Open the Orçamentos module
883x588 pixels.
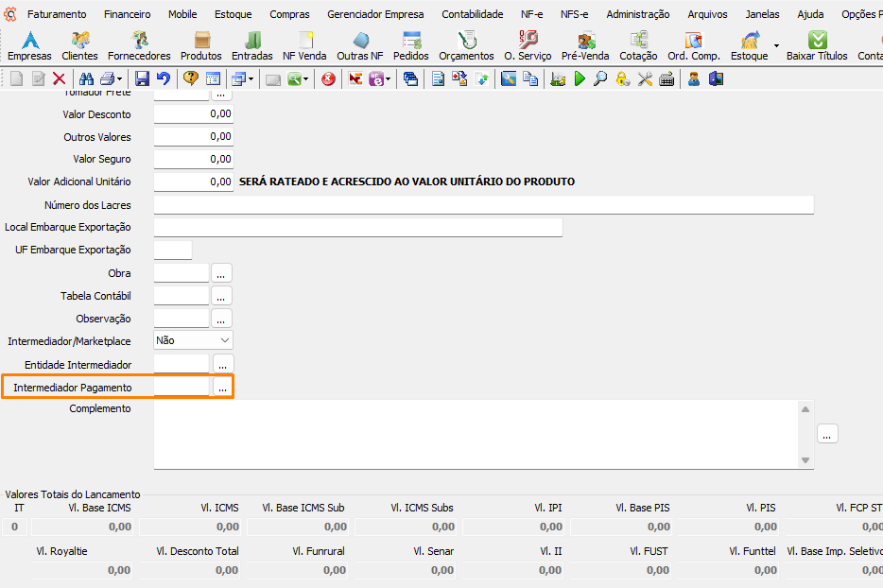466,46
